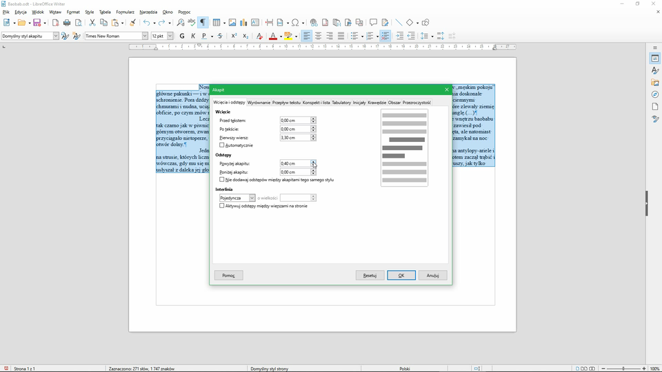This screenshot has width=662, height=372.
Task: Click the Print icon in the toolbar
Action: [67, 23]
